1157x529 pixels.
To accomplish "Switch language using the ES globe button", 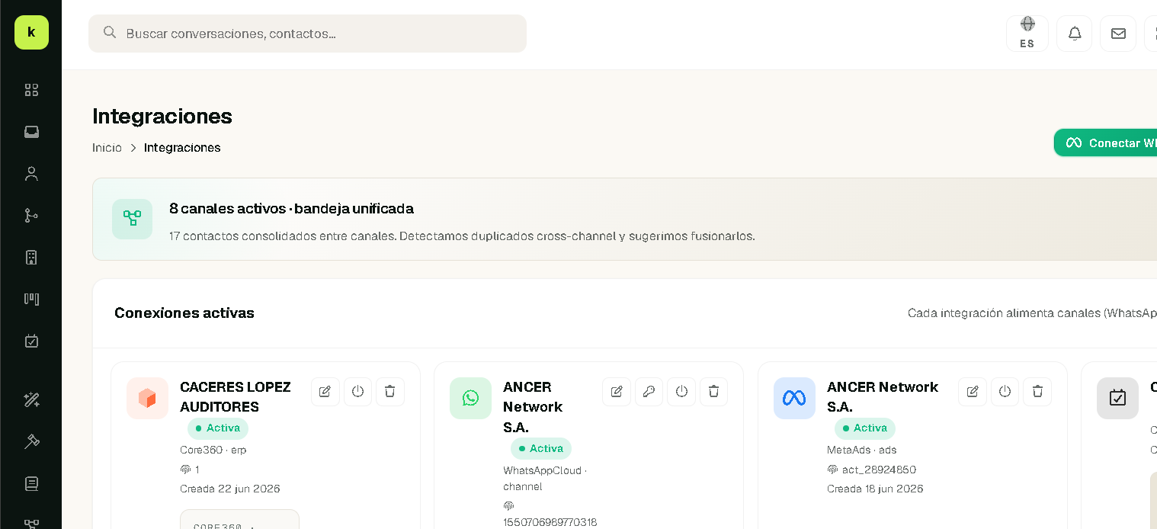I will click(x=1027, y=34).
